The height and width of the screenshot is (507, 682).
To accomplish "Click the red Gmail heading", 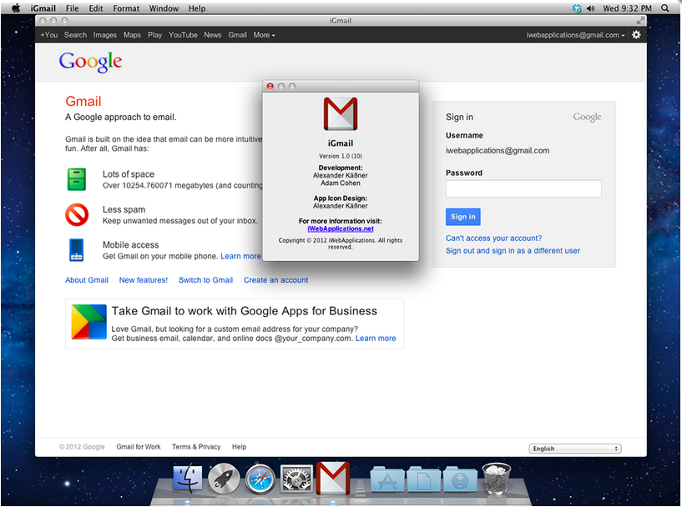I will coord(83,101).
